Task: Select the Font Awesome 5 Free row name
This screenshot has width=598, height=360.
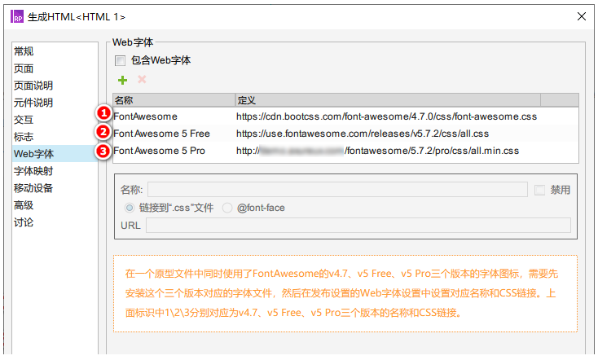Action: pos(161,134)
